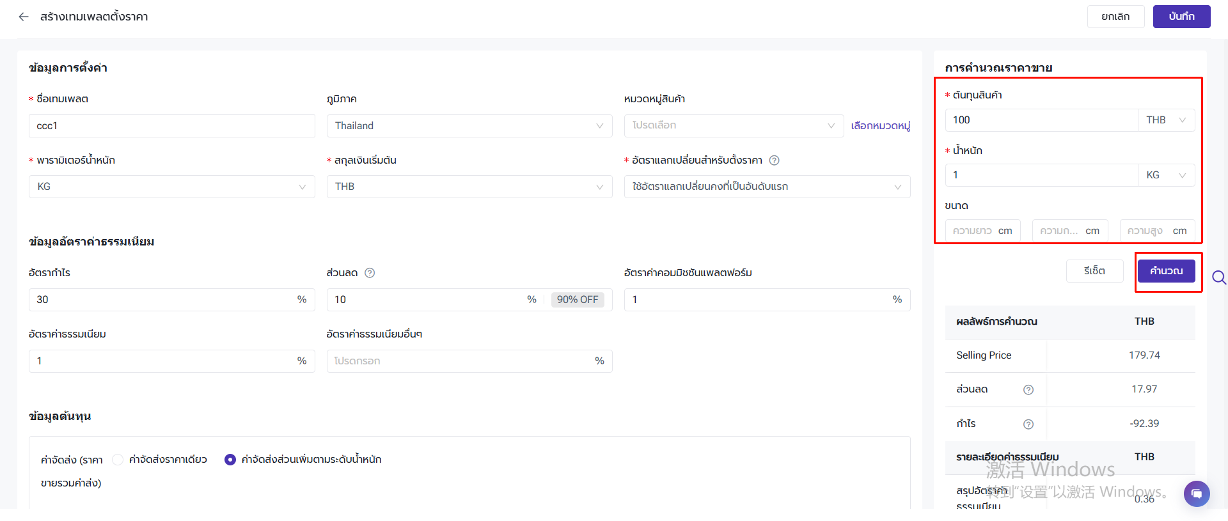Open the พารามิเตอร์น้ำหนัก KG dropdown
This screenshot has width=1228, height=521.
pyautogui.click(x=171, y=187)
